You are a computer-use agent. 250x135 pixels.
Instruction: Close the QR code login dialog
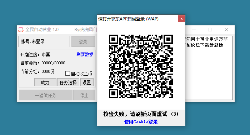181,19
